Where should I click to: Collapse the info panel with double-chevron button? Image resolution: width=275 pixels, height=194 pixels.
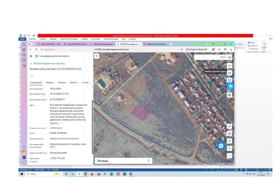pos(96,56)
